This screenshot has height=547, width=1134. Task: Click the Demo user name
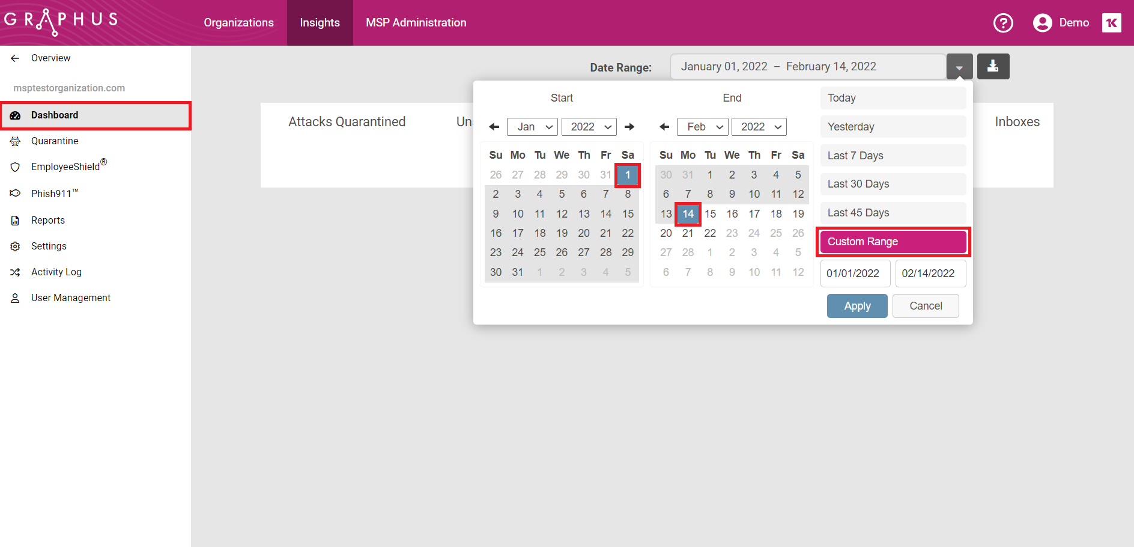1074,23
